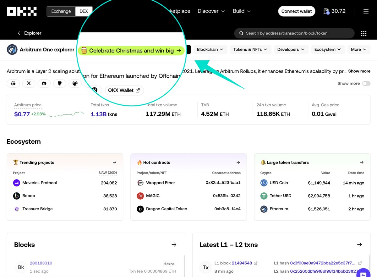Open L1 block 21494548 link
This screenshot has height=277, width=377.
point(241,263)
